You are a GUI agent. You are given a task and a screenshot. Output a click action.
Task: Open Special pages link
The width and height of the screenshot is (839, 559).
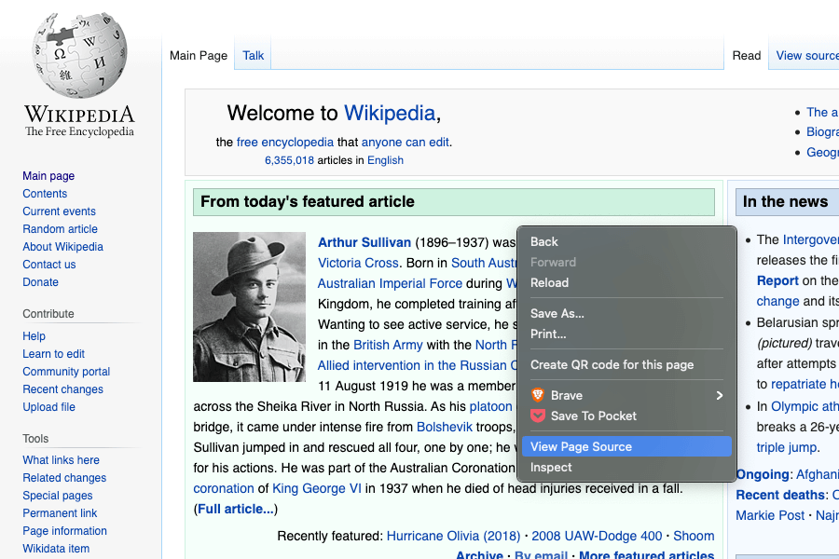[x=57, y=496]
